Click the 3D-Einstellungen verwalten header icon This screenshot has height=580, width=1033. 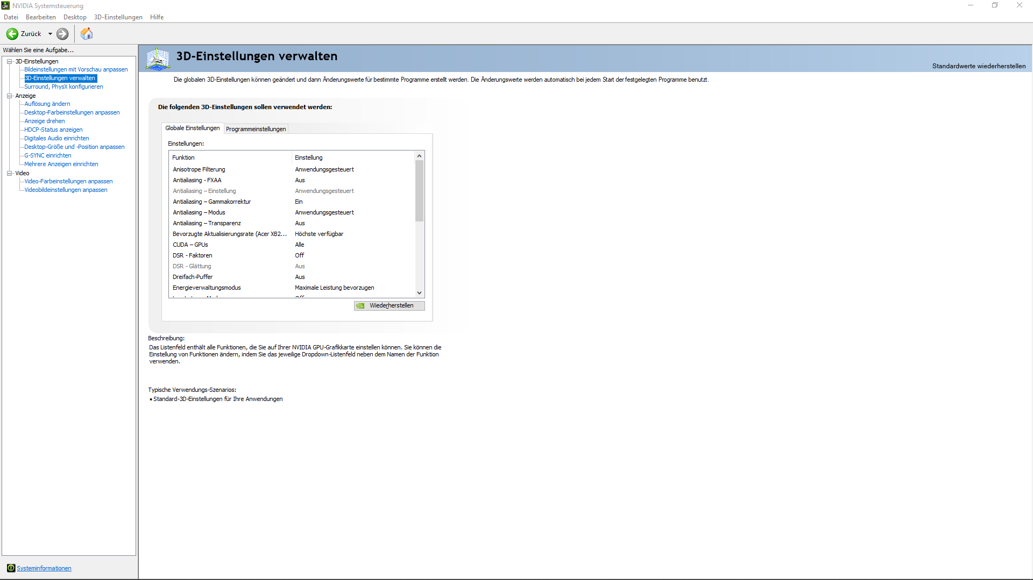tap(158, 59)
